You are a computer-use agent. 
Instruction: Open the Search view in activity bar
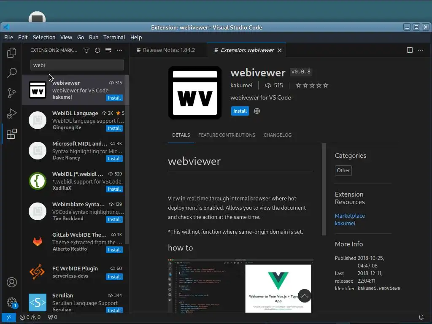[11, 73]
